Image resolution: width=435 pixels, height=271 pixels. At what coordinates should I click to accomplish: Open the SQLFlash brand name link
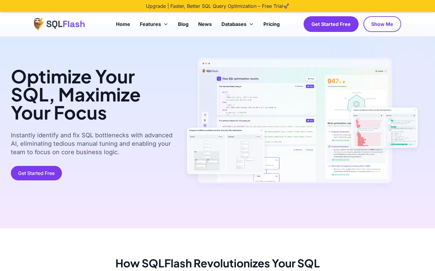click(66, 24)
